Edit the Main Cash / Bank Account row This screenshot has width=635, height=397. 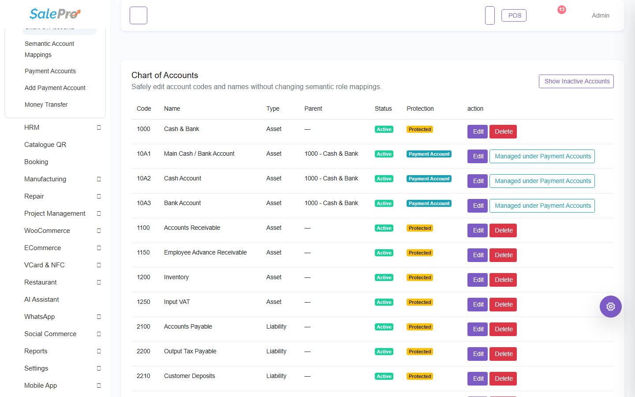[478, 156]
